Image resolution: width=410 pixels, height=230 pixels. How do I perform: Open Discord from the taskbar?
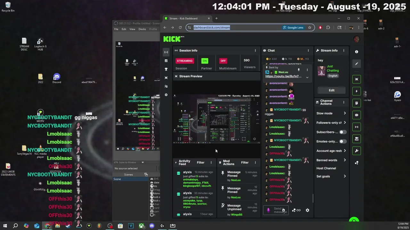tap(152, 226)
